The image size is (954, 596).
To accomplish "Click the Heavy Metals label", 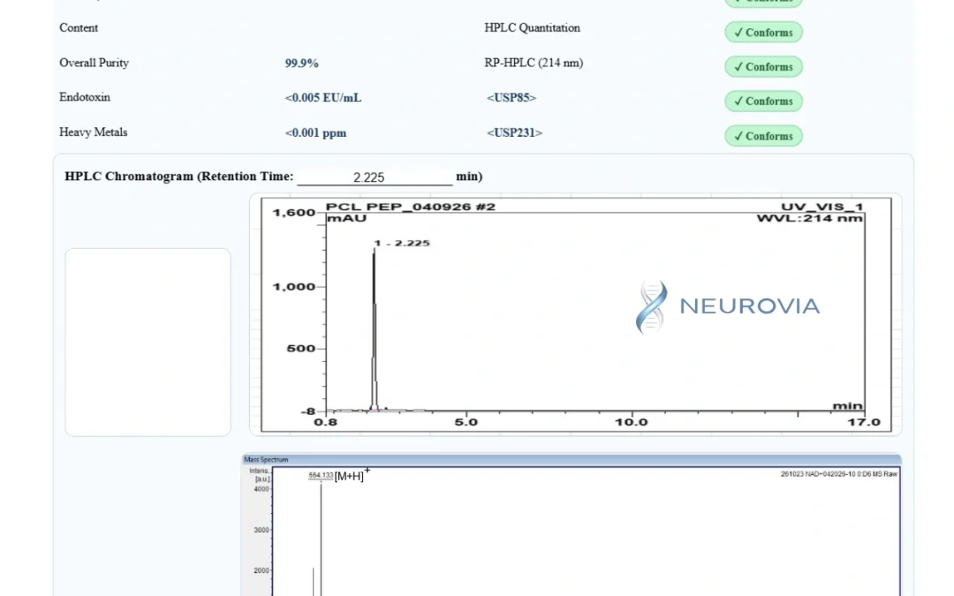I will pos(93,132).
